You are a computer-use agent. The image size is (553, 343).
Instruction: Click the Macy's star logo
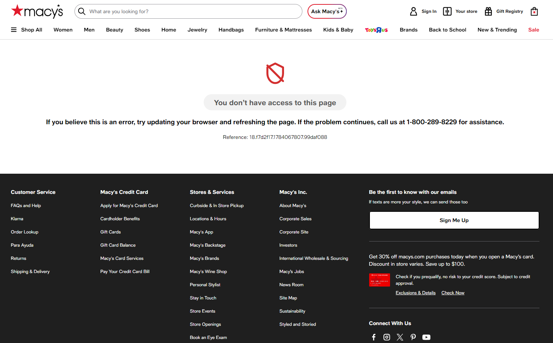tap(37, 11)
